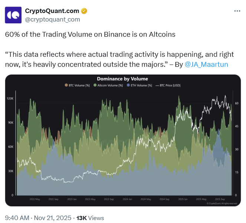Open the three-dot more options menu

click(x=237, y=11)
